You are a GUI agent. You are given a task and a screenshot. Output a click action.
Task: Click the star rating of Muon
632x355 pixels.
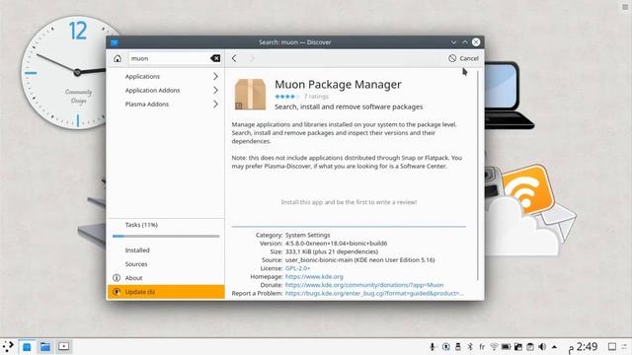[x=287, y=97]
